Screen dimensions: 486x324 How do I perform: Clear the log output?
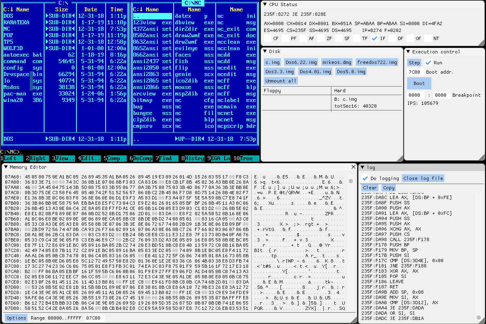point(370,188)
